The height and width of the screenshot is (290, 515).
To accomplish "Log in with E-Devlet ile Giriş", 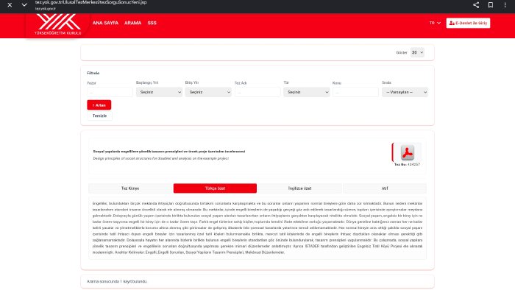I will 468,23.
